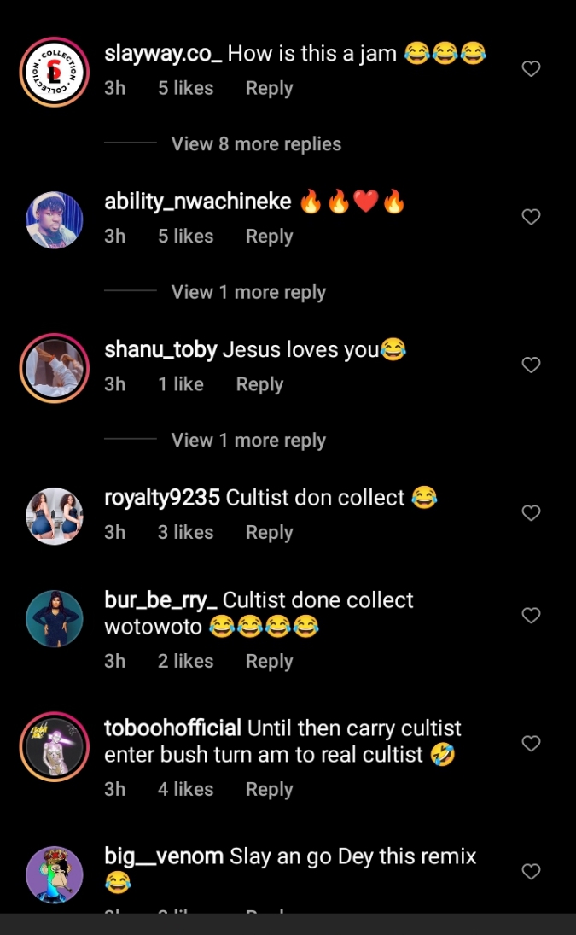The width and height of the screenshot is (576, 935).
Task: Like big__venom's remix comment
Action: [x=531, y=872]
